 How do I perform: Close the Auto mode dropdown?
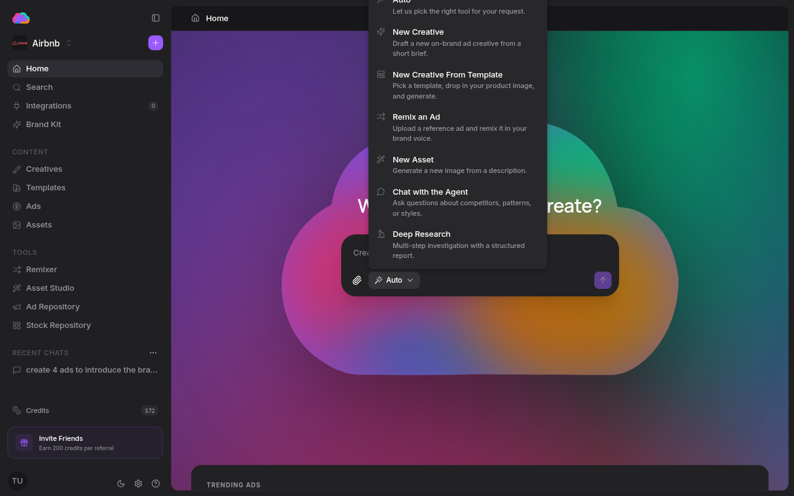pyautogui.click(x=394, y=280)
